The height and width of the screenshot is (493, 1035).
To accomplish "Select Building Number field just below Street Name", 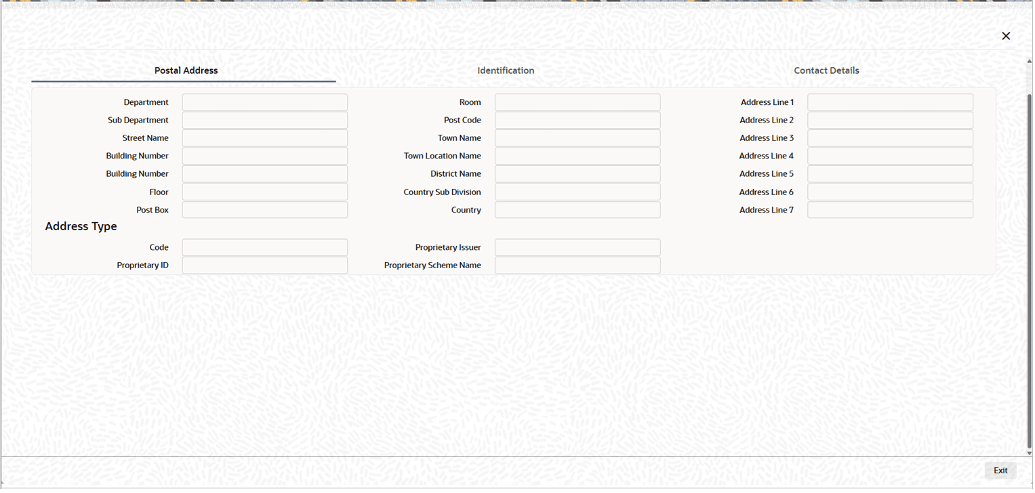I will 265,156.
